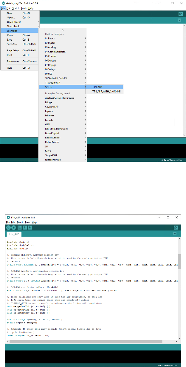This screenshot has width=186, height=367.
Task: Open the SimpleDHT library examples
Action: 62,155
